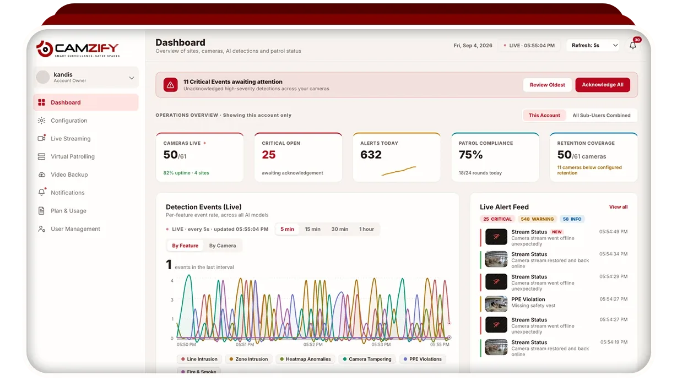Click the Dashboard grid icon in sidebar
This screenshot has height=381, width=677.
pos(41,102)
